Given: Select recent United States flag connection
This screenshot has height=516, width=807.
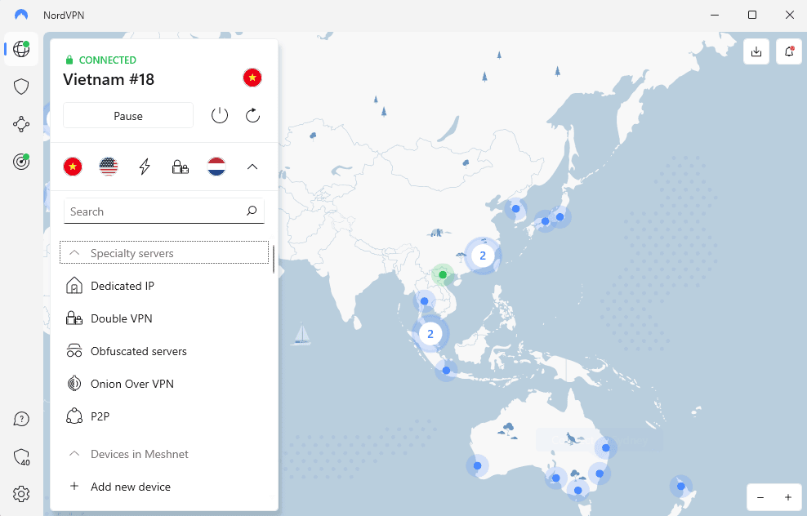Looking at the screenshot, I should point(109,167).
